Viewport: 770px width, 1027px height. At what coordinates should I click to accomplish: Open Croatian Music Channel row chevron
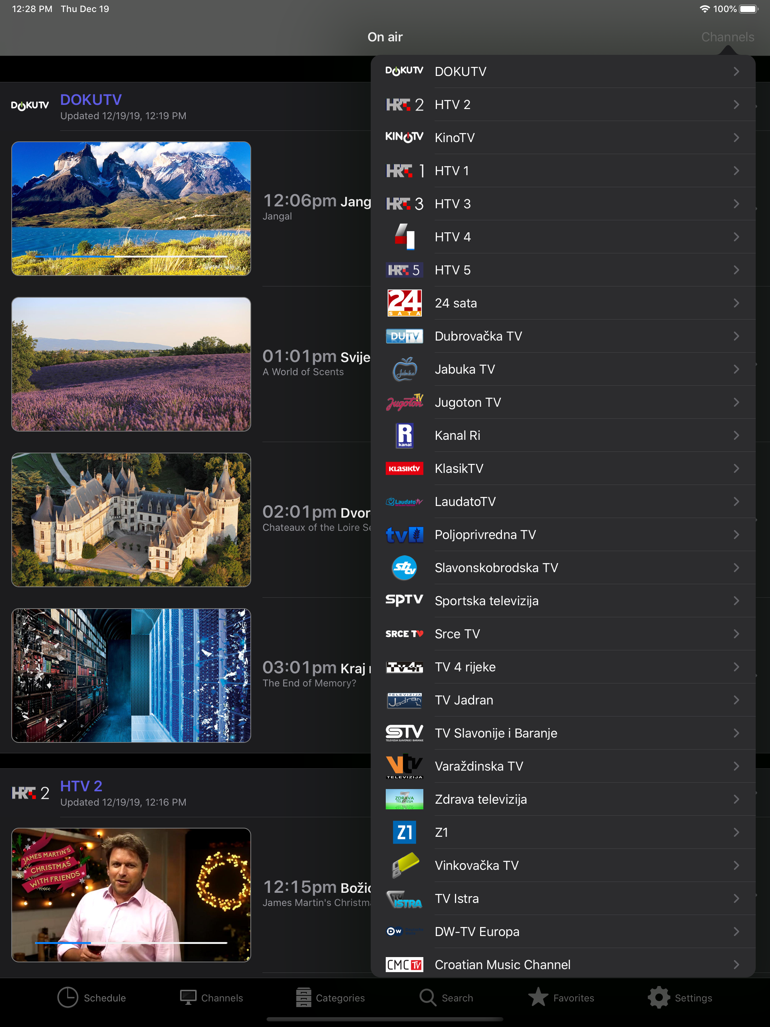coord(736,964)
